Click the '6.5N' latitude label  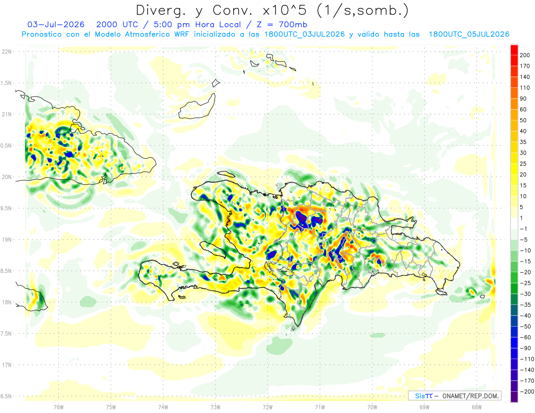click(x=6, y=396)
